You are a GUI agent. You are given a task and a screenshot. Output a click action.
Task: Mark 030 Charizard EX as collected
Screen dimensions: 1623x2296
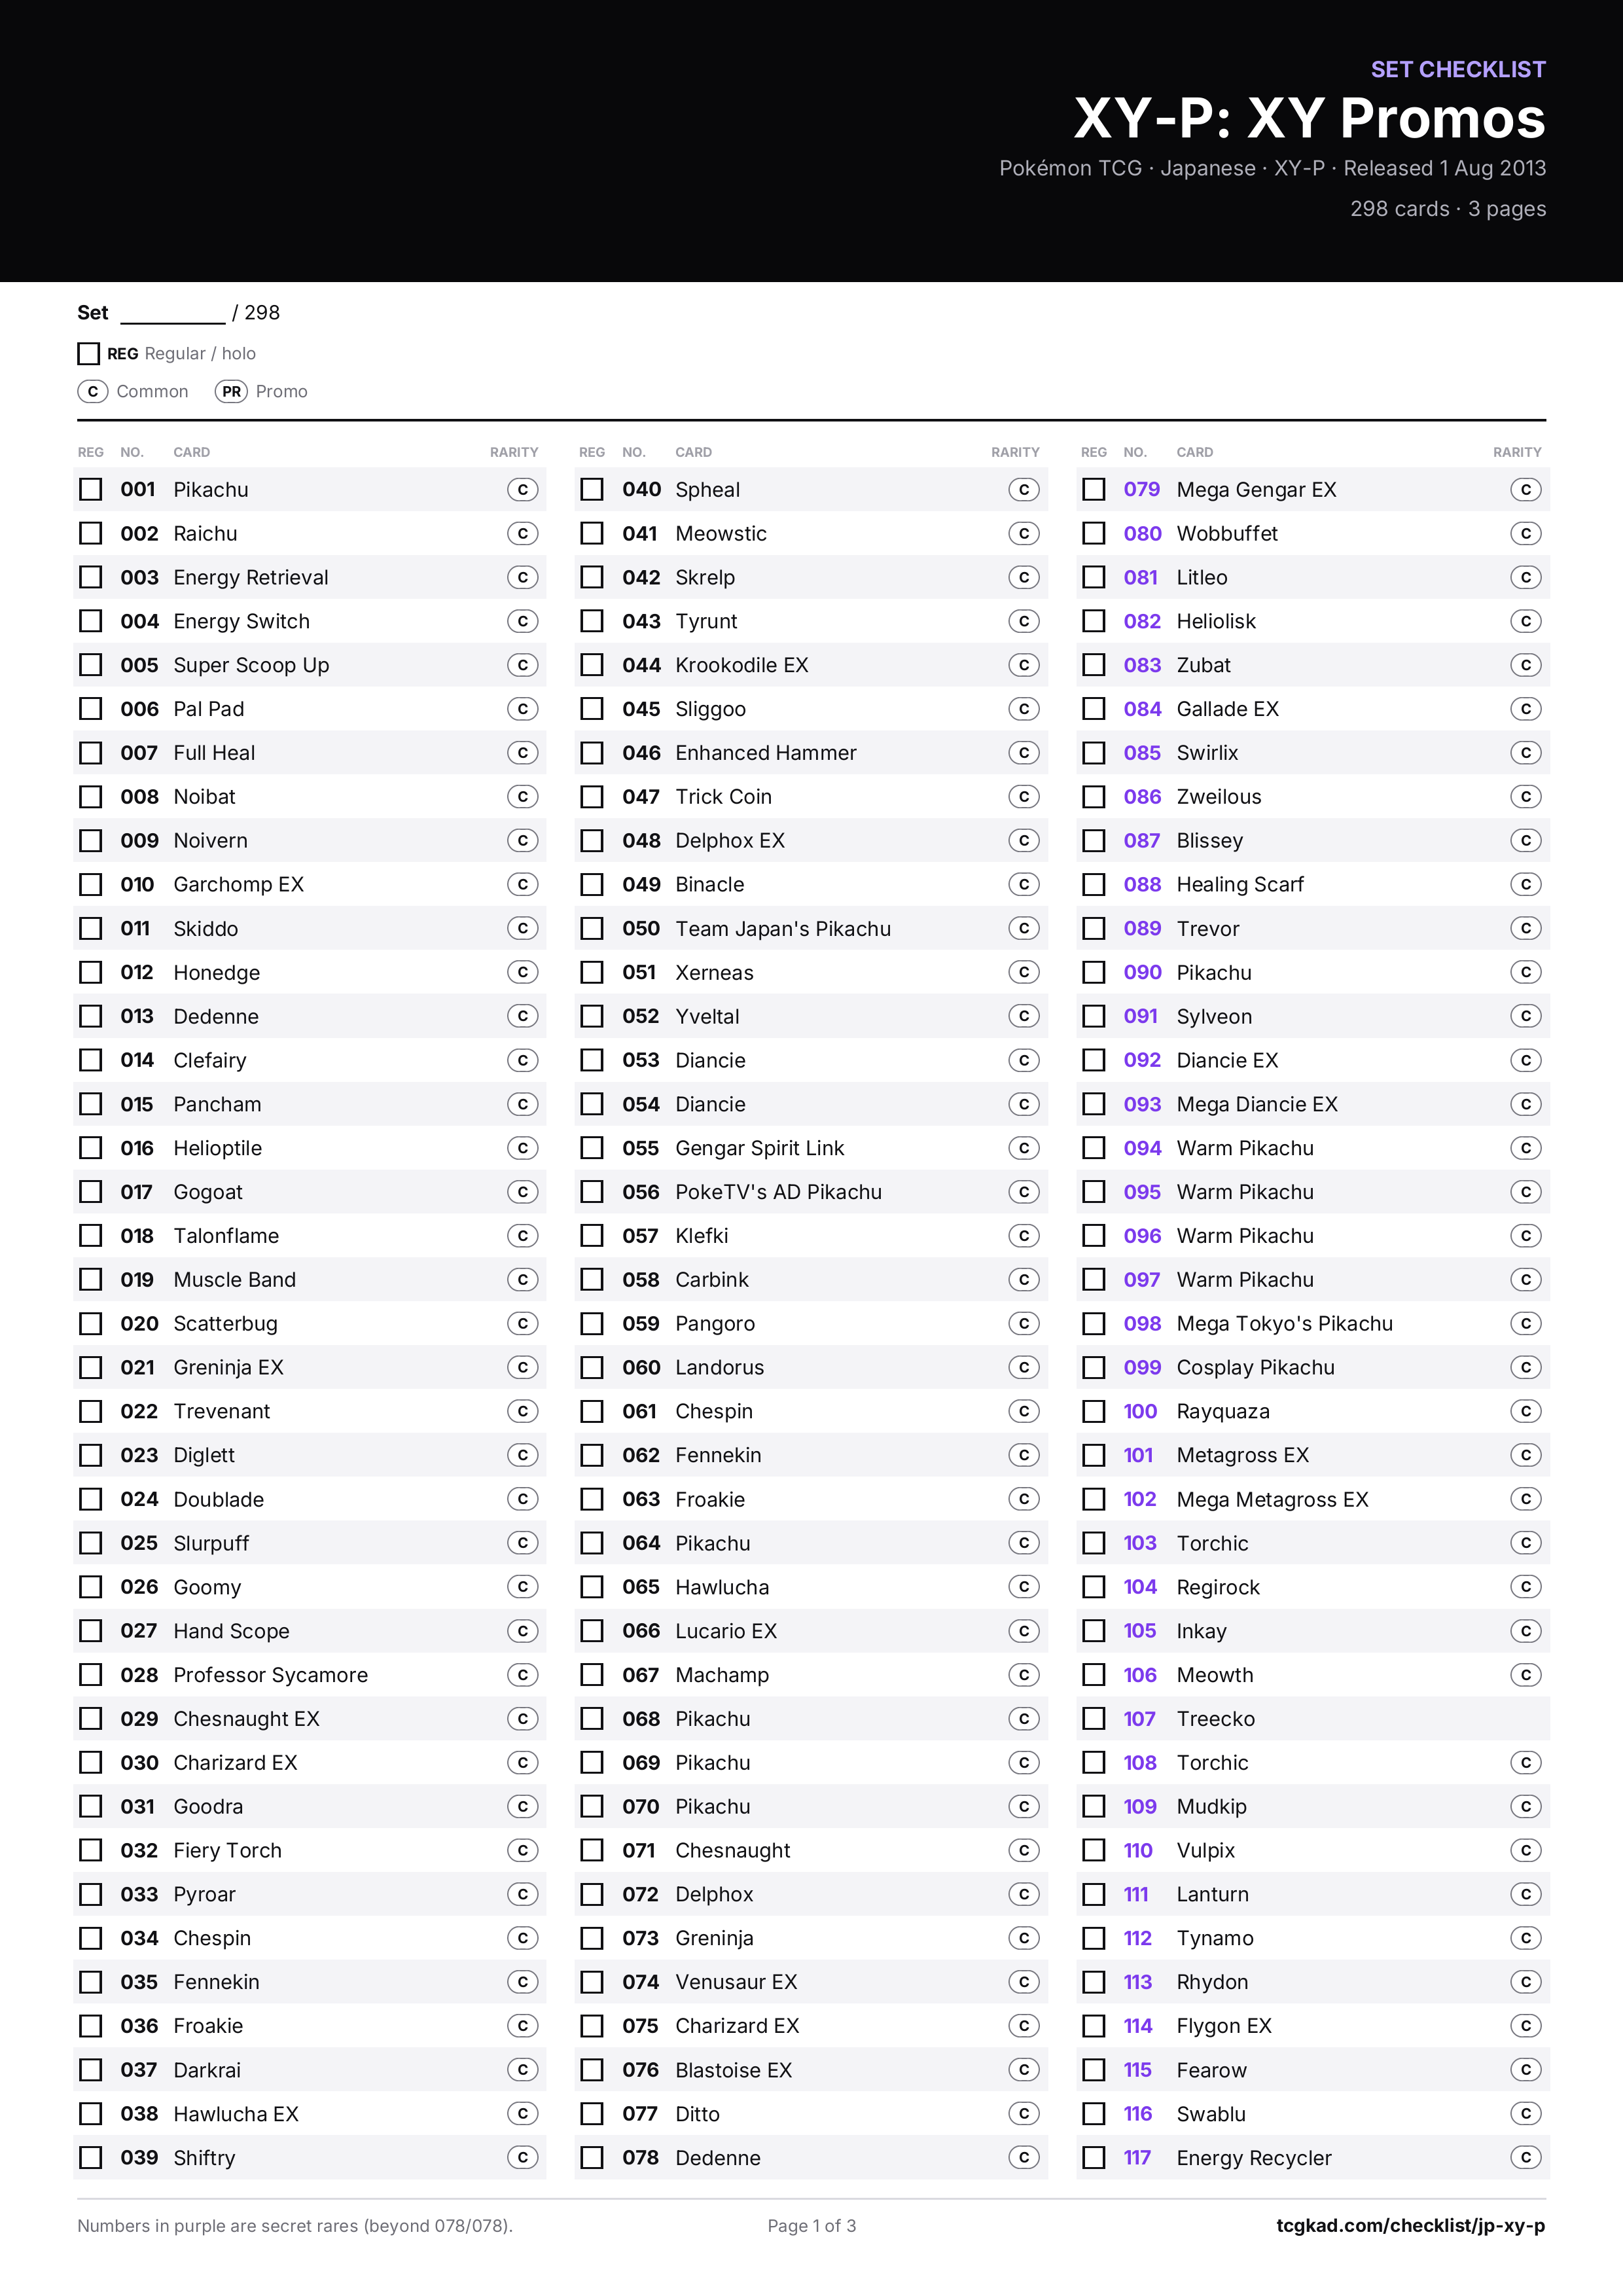(x=91, y=1762)
